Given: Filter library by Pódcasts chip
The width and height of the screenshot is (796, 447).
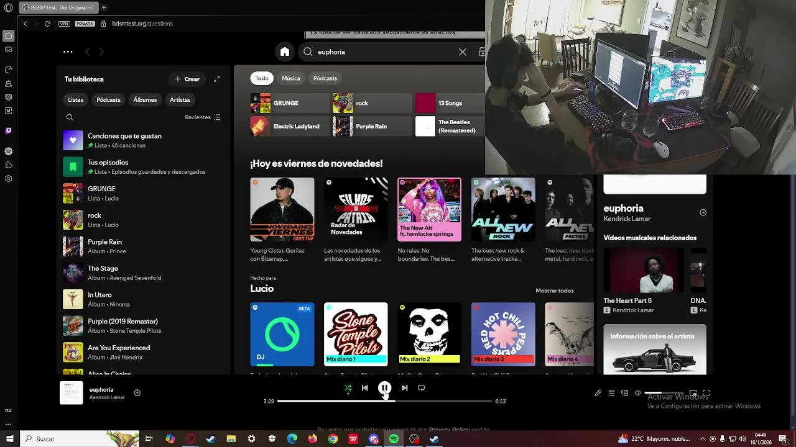Looking at the screenshot, I should click(x=108, y=100).
